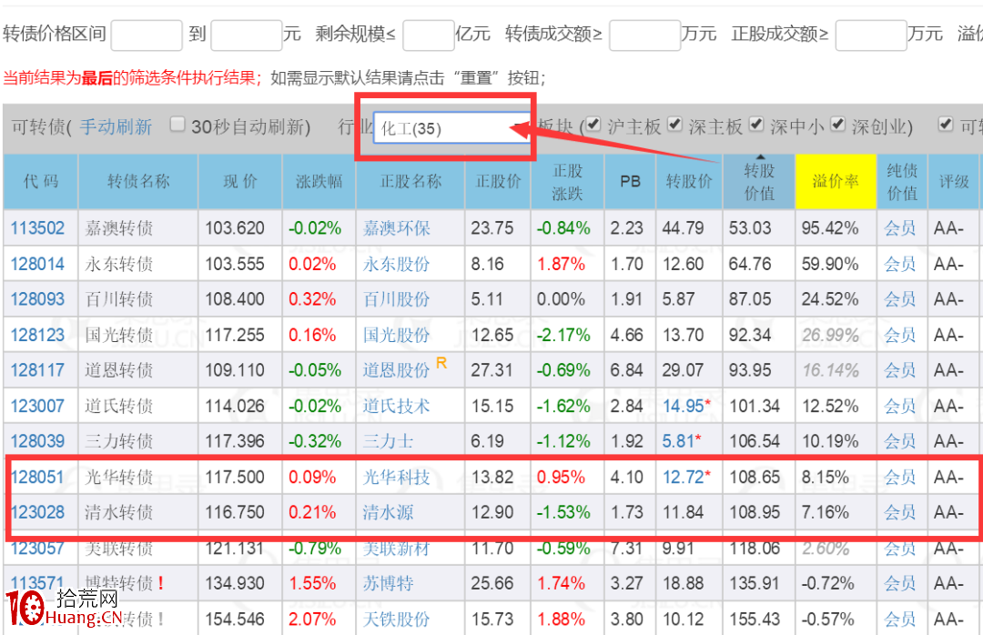Click conversion price 5.81* for 三力转债
The image size is (983, 635).
682,440
